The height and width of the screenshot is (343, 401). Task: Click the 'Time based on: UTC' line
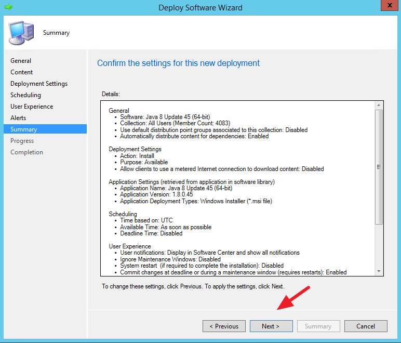point(146,220)
